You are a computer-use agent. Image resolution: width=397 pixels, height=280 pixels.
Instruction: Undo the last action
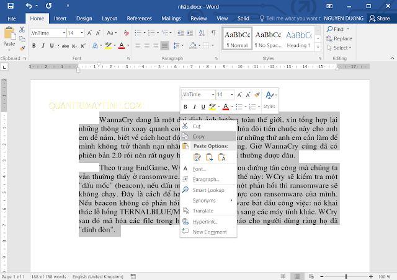coord(29,6)
